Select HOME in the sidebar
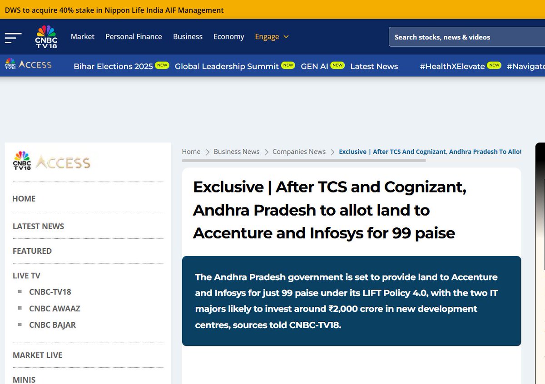This screenshot has height=384, width=545. [x=24, y=199]
